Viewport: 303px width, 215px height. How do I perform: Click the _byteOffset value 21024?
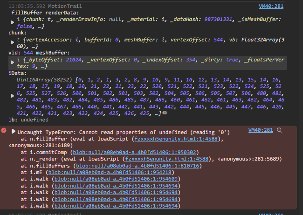74,60
